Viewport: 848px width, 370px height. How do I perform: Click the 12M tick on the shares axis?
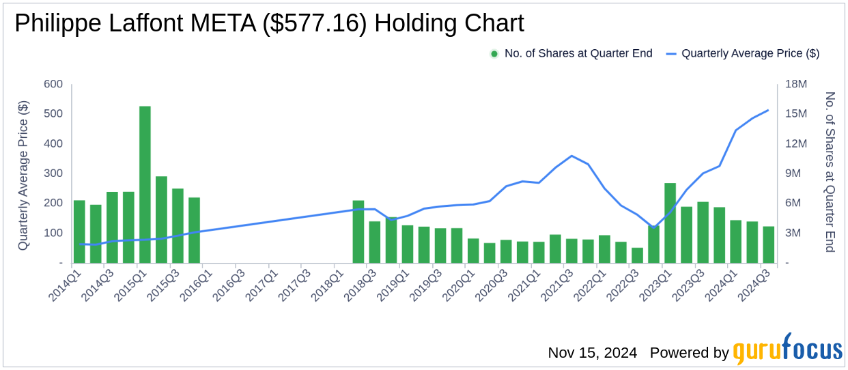(796, 143)
